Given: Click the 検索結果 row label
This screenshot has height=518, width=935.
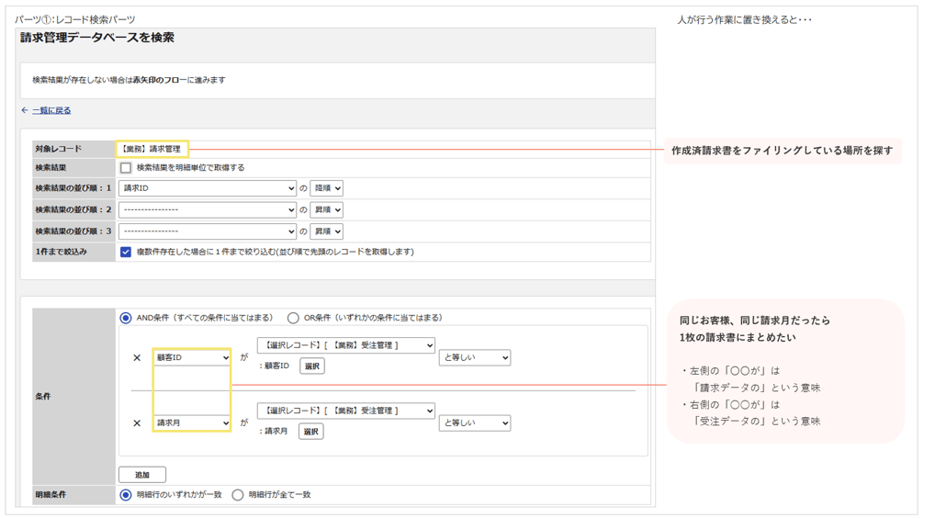Looking at the screenshot, I should [51, 168].
